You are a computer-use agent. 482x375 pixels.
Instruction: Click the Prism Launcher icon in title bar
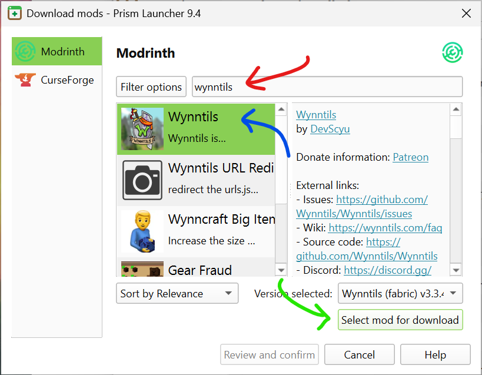[13, 12]
